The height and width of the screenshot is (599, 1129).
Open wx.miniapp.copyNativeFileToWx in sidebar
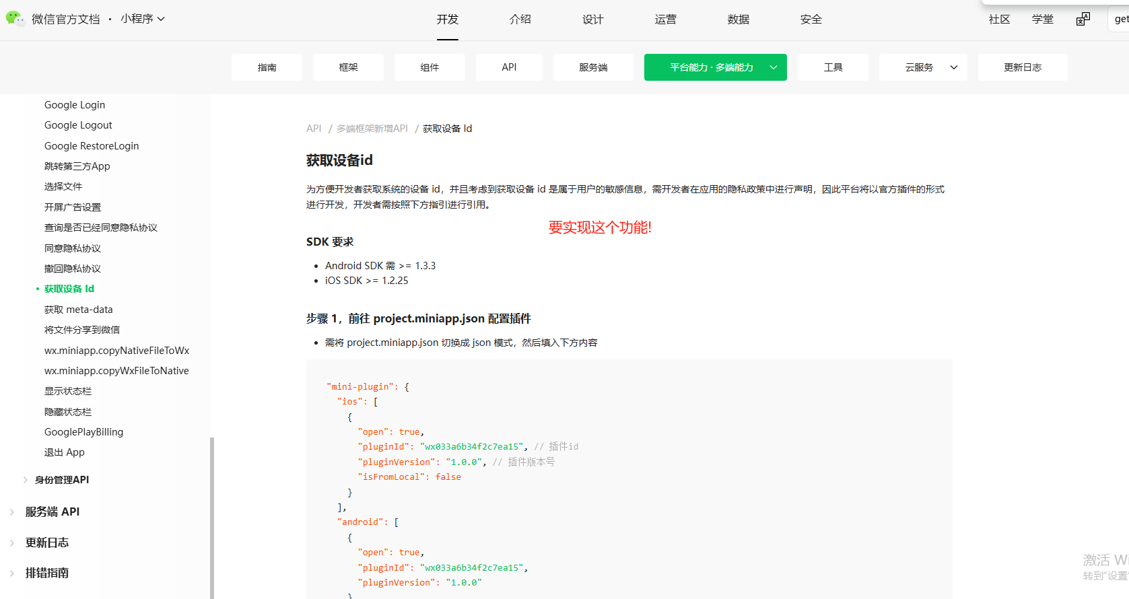tap(116, 351)
